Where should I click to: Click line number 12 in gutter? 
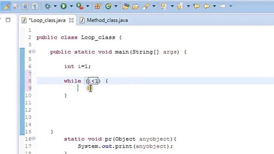click(28, 110)
